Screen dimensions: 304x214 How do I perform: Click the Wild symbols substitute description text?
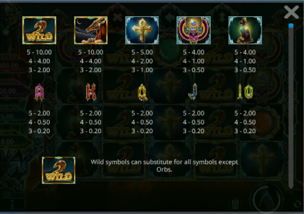pyautogui.click(x=164, y=166)
